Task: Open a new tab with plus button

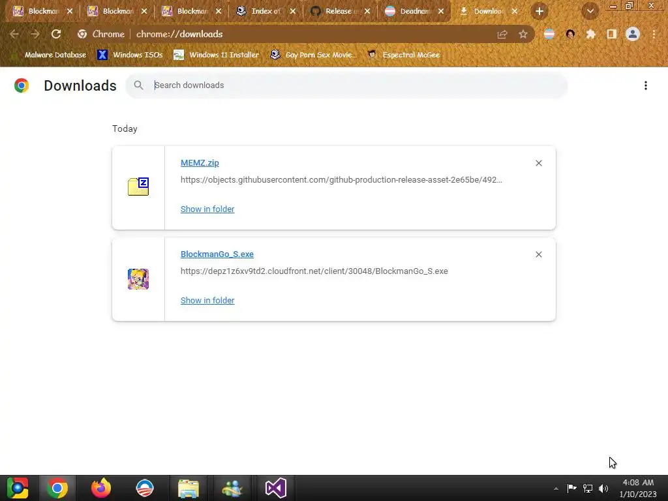Action: coord(539,12)
